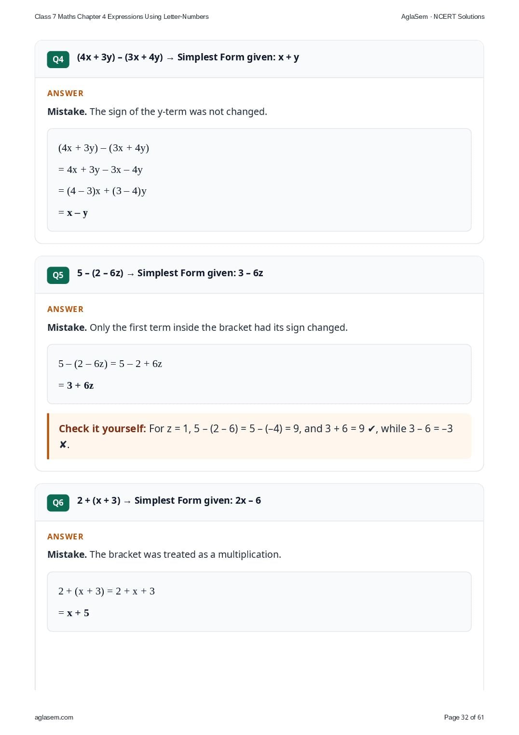519x735 pixels.
Task: Select the Q4 heading (4x + 3y) – (3x + 4y)
Action: click(120, 57)
